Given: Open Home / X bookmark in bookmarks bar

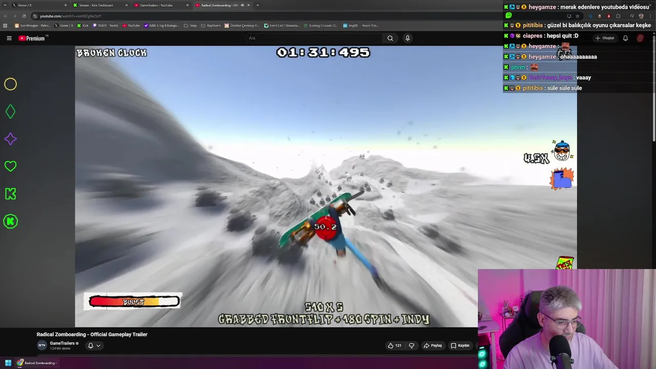Looking at the screenshot, I should click(x=64, y=25).
